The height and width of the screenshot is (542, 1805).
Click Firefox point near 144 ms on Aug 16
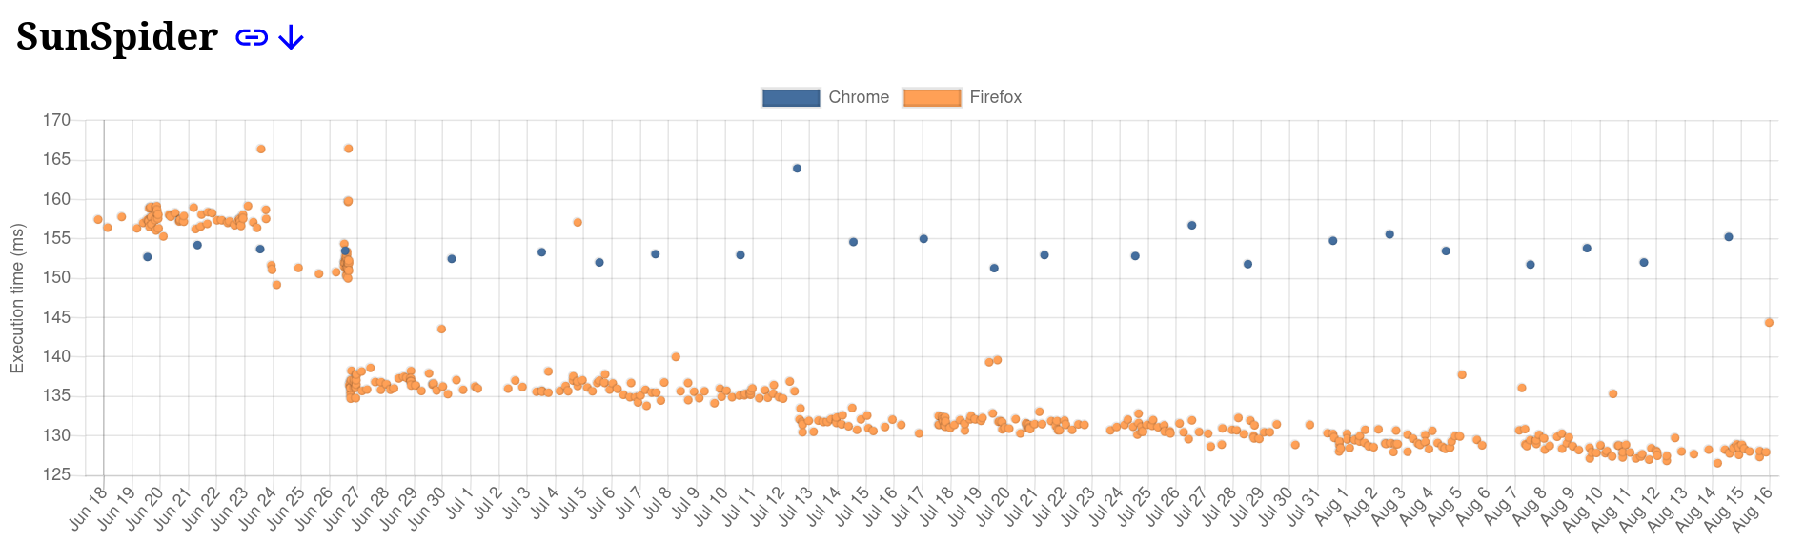point(1769,323)
